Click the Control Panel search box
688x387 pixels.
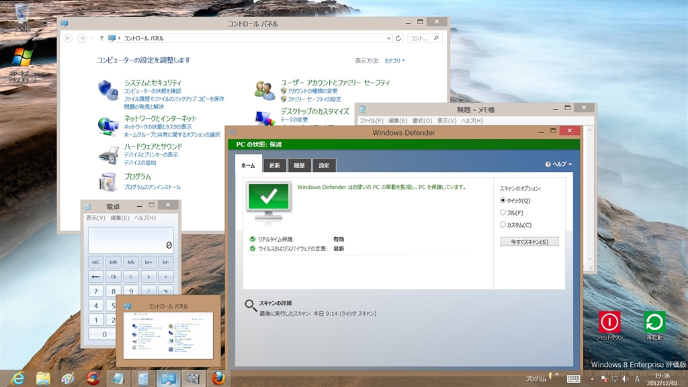(x=425, y=38)
